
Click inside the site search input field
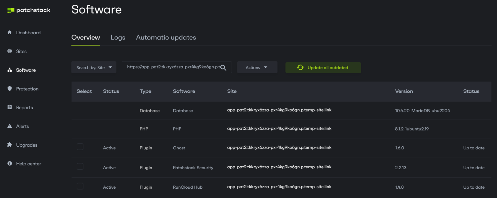point(171,67)
